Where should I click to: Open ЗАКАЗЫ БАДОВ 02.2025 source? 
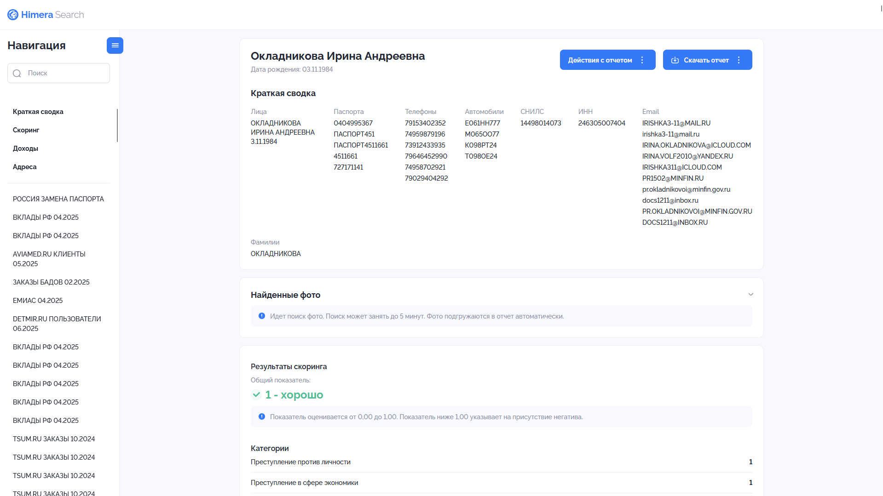click(x=51, y=282)
